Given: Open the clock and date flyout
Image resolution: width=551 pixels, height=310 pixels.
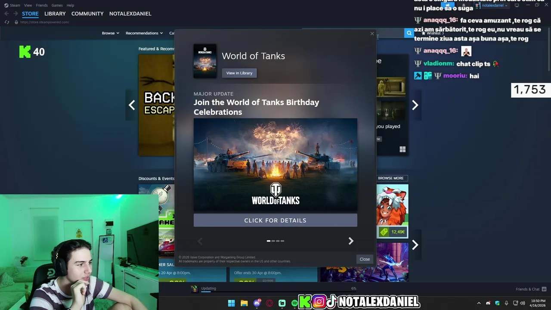Looking at the screenshot, I should (538, 303).
